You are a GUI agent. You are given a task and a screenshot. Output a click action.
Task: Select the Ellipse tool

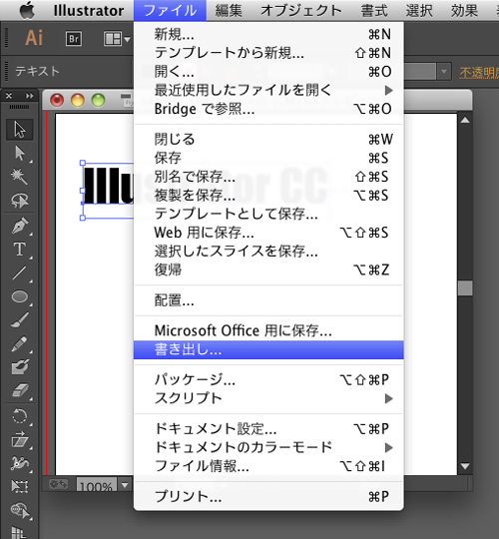pyautogui.click(x=20, y=296)
